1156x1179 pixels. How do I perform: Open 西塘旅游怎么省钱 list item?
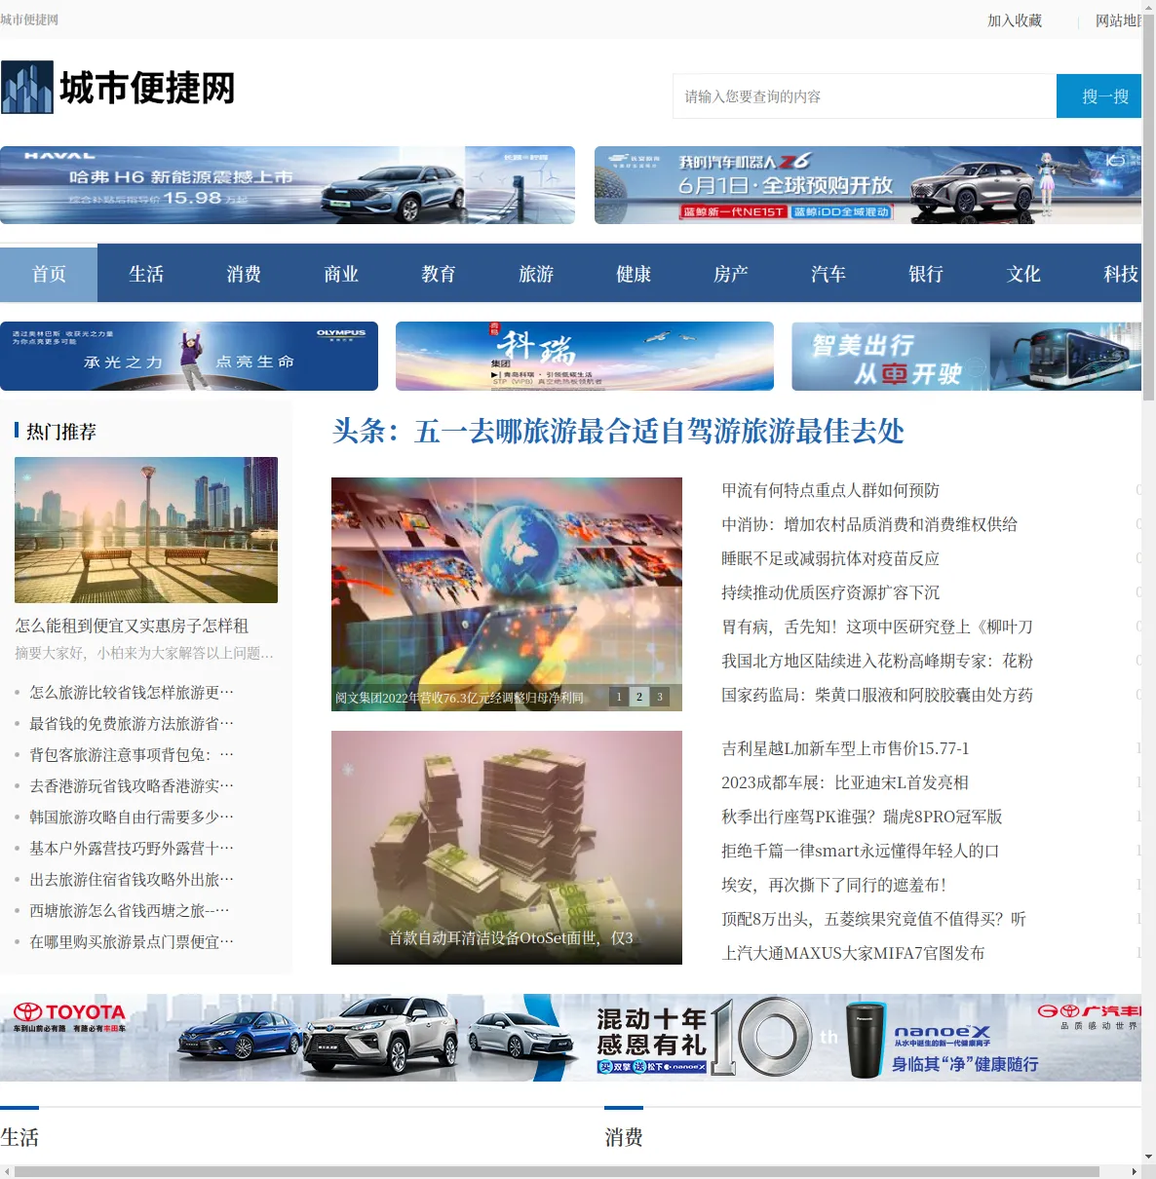(130, 910)
